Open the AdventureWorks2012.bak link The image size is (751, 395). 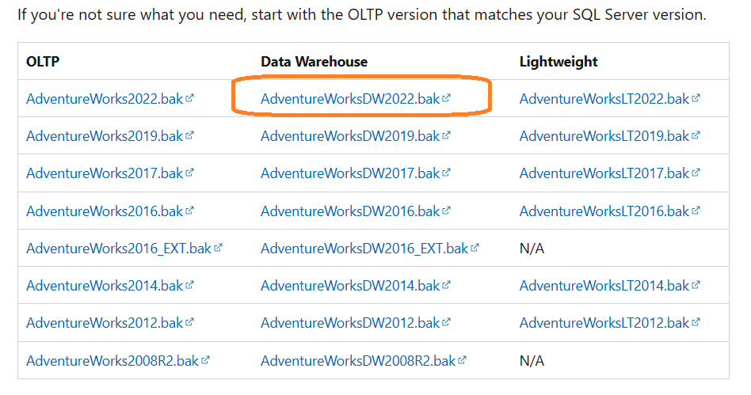(105, 323)
